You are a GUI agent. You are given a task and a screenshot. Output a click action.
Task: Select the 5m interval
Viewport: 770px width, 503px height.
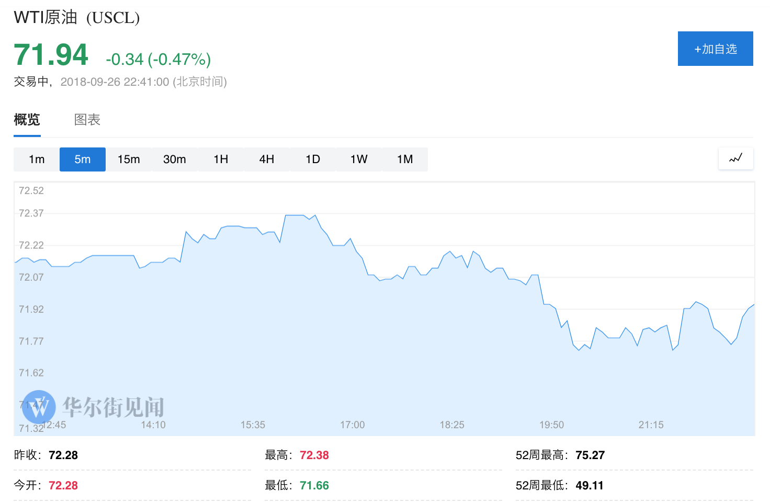83,159
